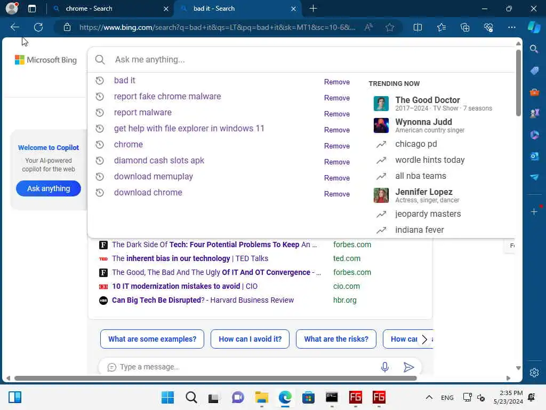
Task: Click the page vertical scrollbar thumb
Action: pos(518,83)
